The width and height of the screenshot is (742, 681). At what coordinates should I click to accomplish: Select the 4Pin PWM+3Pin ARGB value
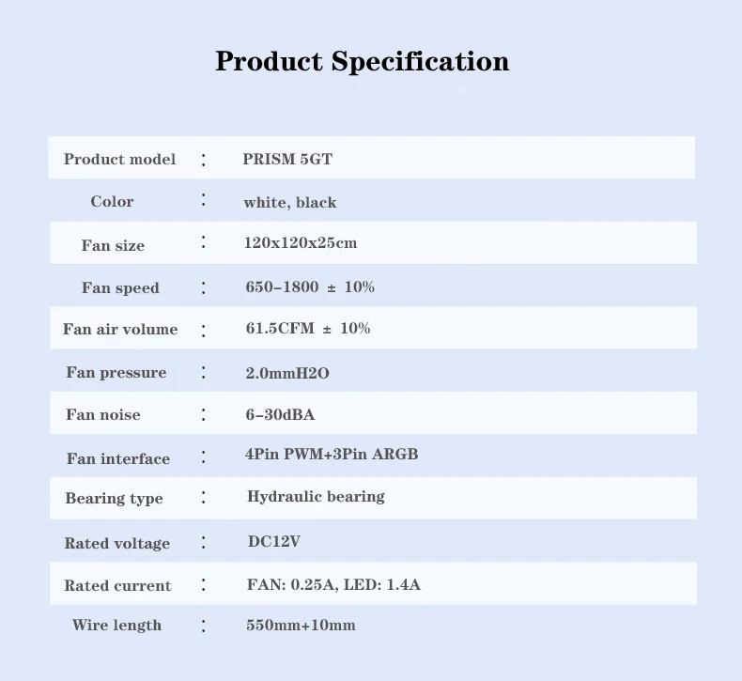[332, 455]
